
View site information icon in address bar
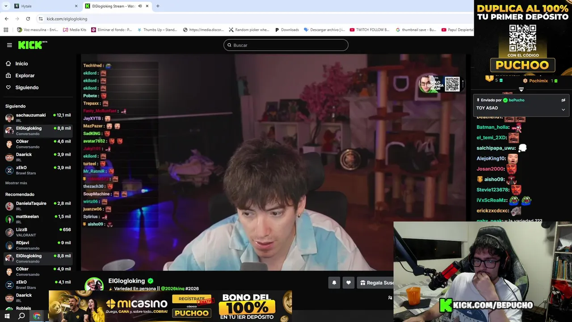41,19
